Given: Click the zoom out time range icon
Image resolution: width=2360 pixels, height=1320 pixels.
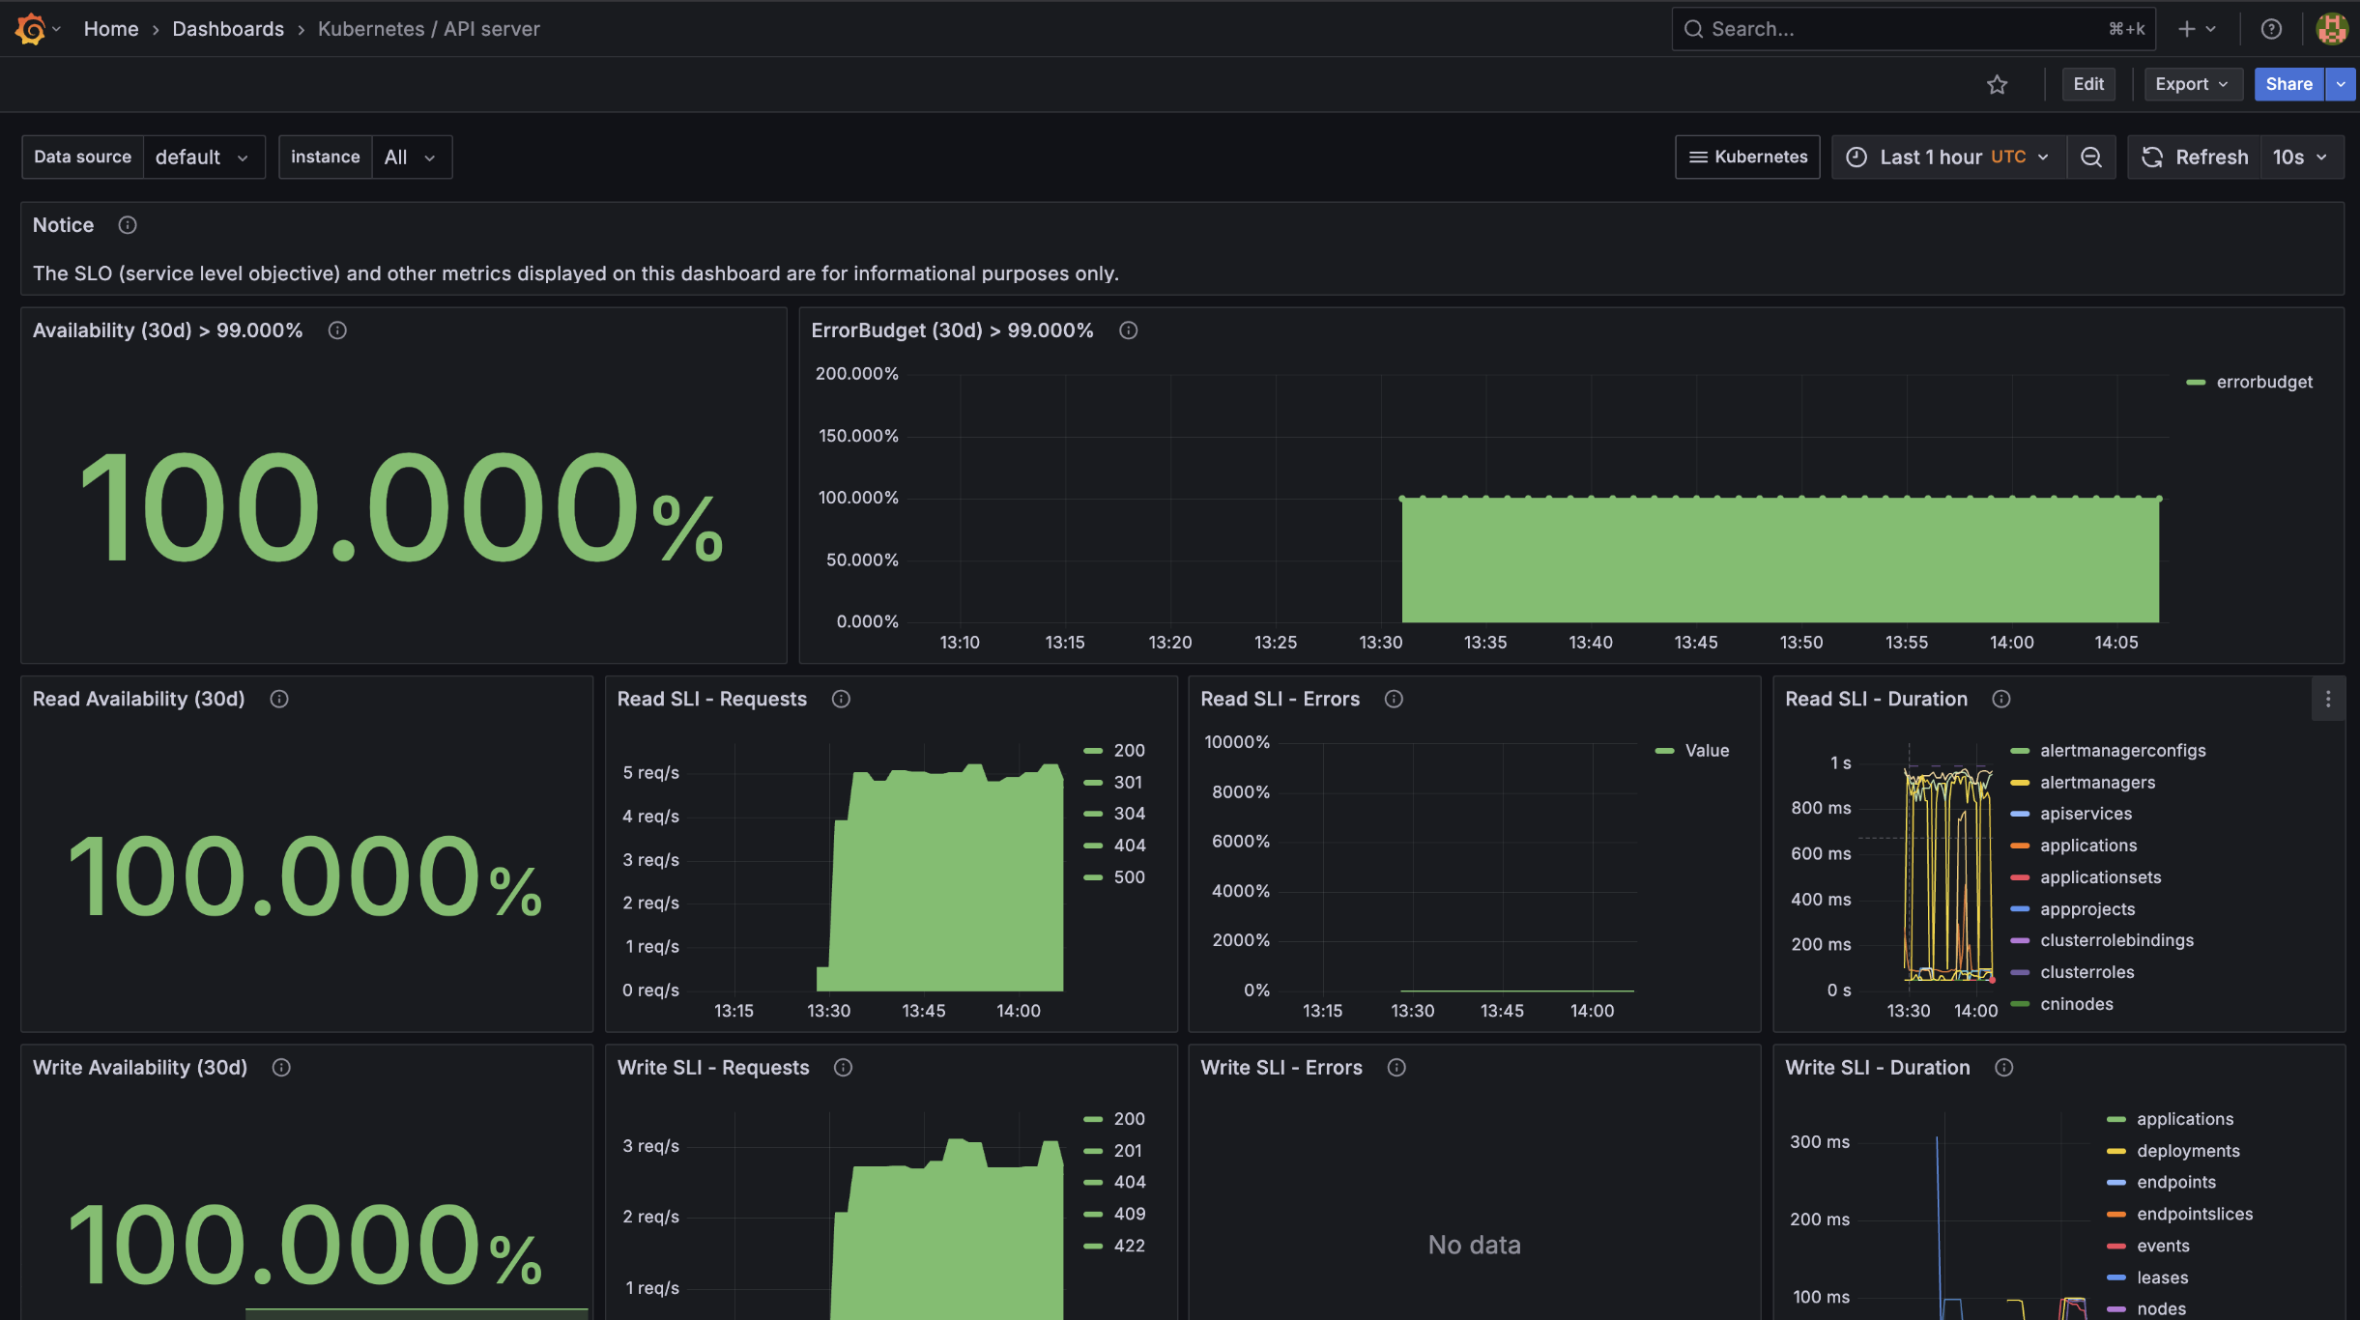Looking at the screenshot, I should (x=2091, y=158).
